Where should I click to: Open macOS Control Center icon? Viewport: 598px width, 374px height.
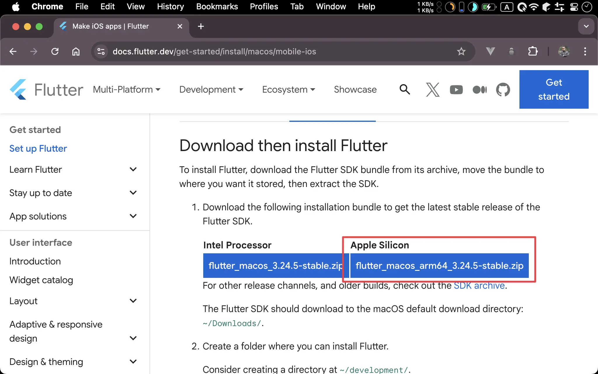pos(574,6)
